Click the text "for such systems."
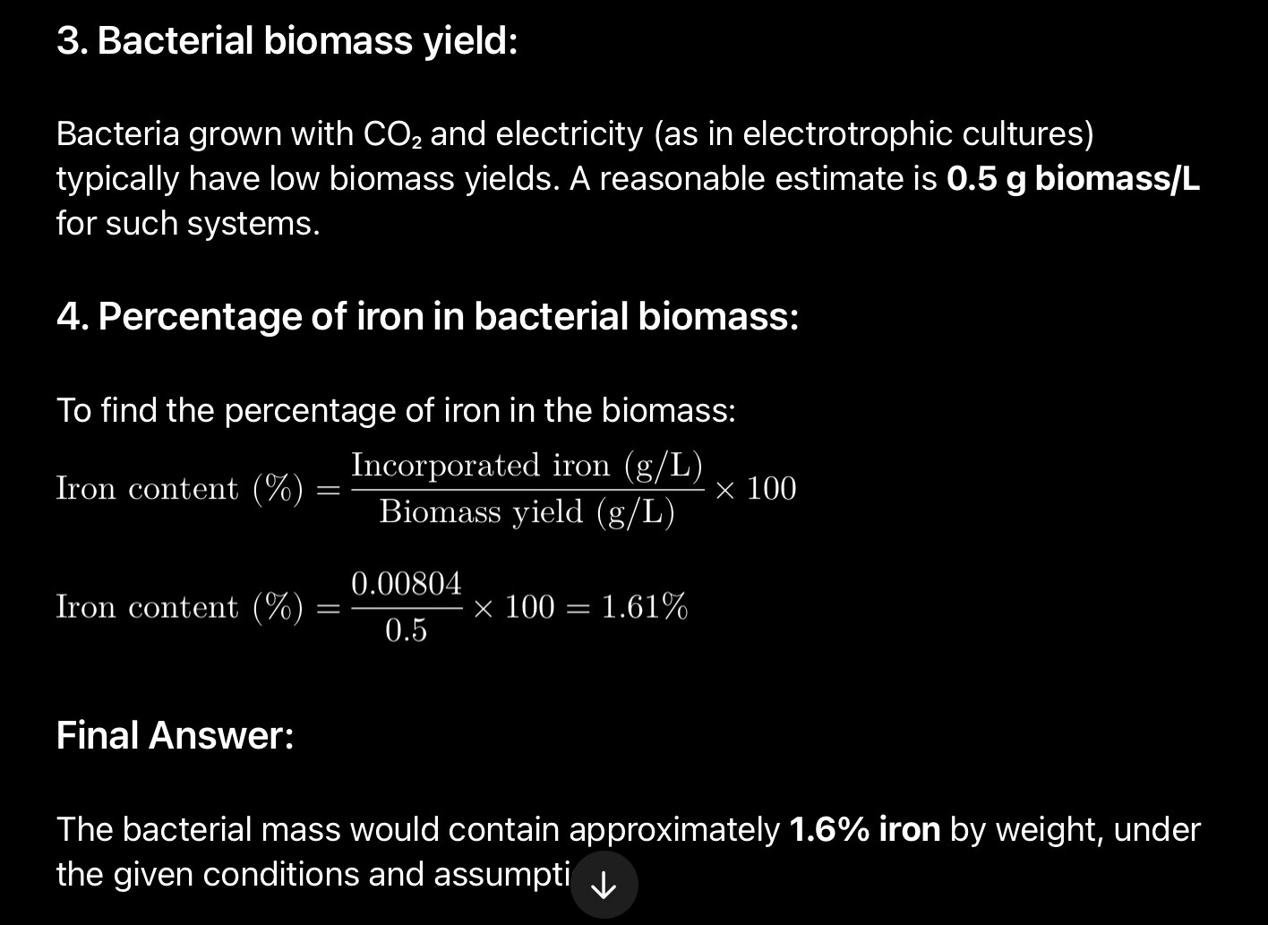 [x=188, y=223]
